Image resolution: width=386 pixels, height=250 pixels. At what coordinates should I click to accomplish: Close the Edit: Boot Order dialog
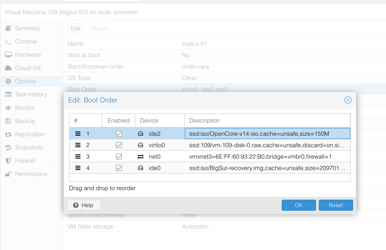(348, 100)
